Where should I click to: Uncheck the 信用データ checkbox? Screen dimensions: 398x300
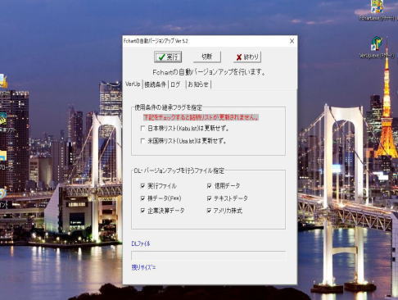coord(209,186)
